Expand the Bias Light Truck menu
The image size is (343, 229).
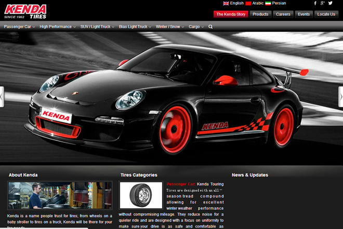[135, 26]
